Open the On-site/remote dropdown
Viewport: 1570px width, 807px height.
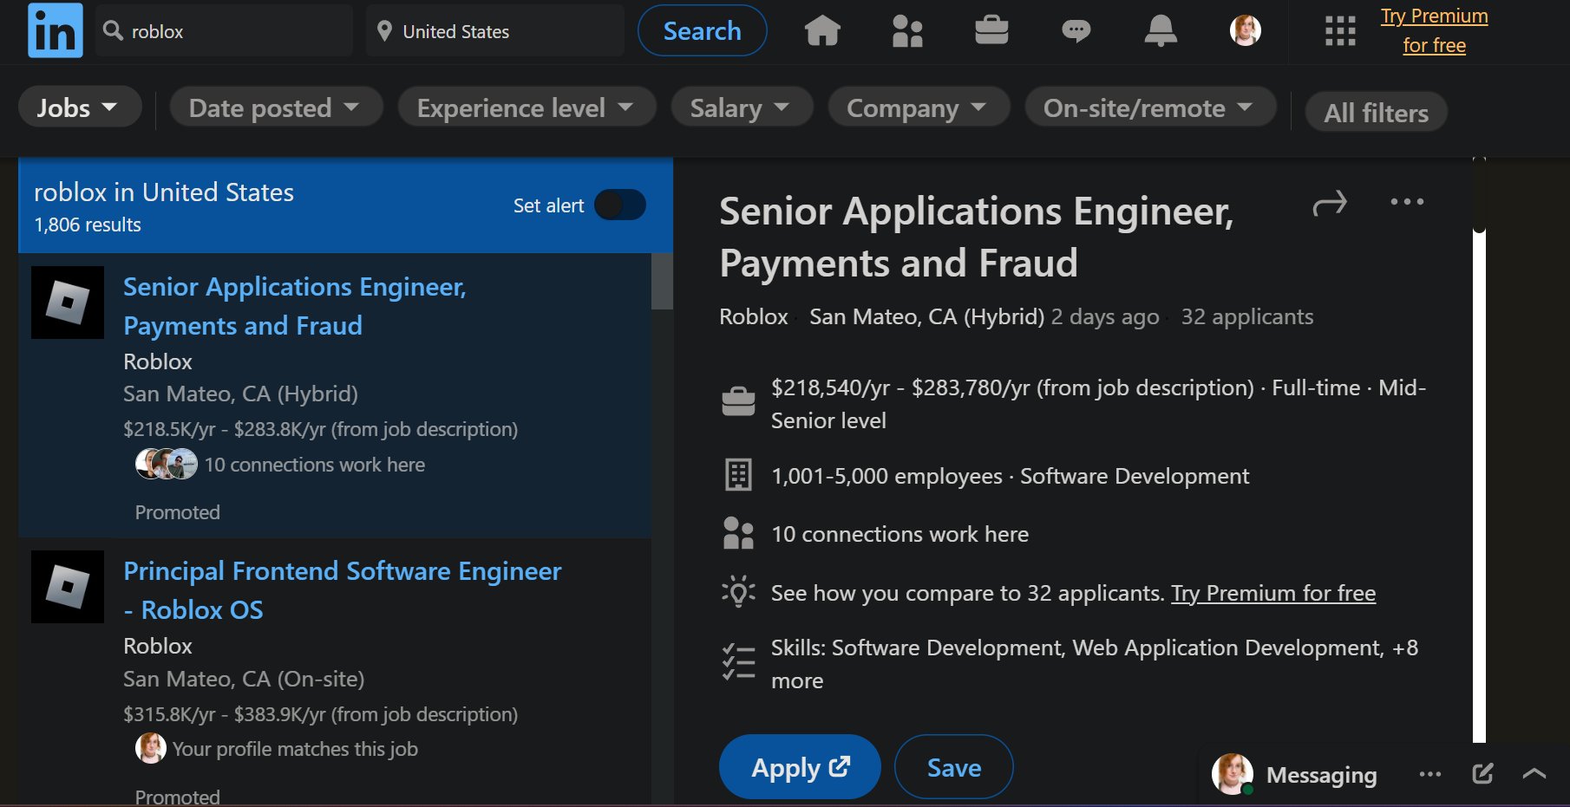tap(1150, 107)
